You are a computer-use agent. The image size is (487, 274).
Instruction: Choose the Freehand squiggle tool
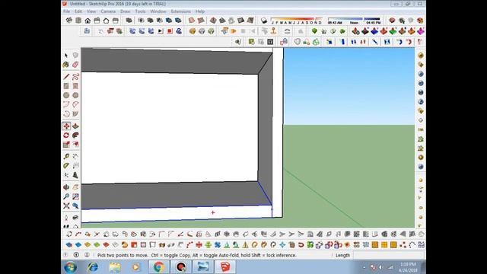click(75, 76)
